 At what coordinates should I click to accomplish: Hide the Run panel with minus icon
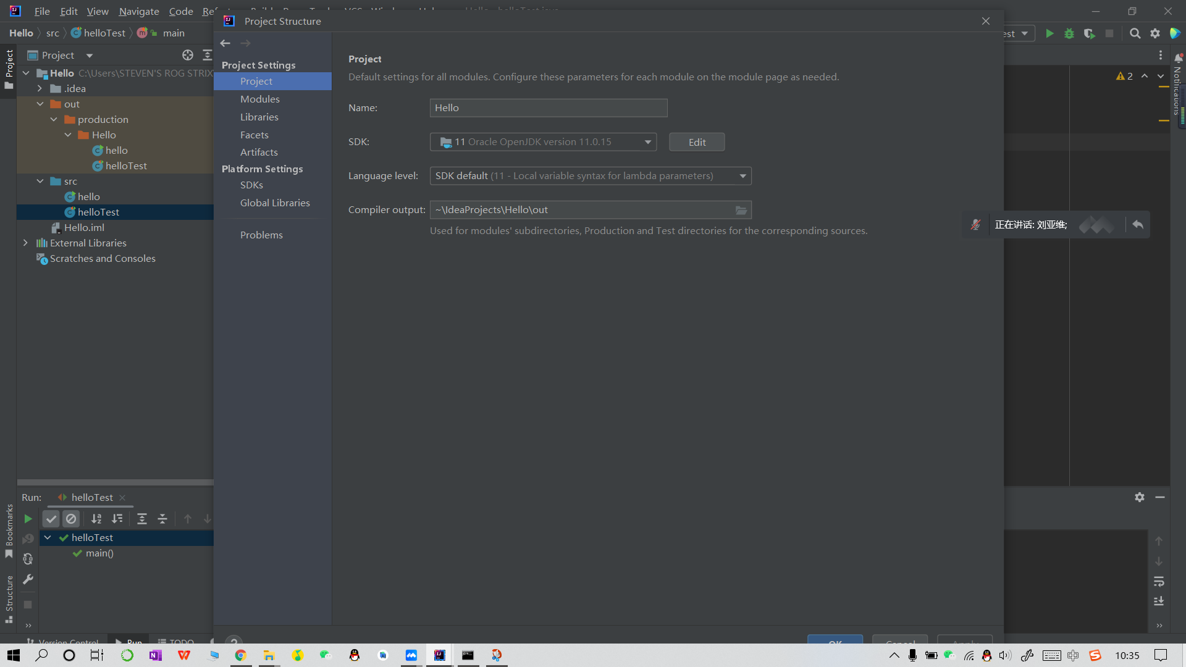(1160, 497)
